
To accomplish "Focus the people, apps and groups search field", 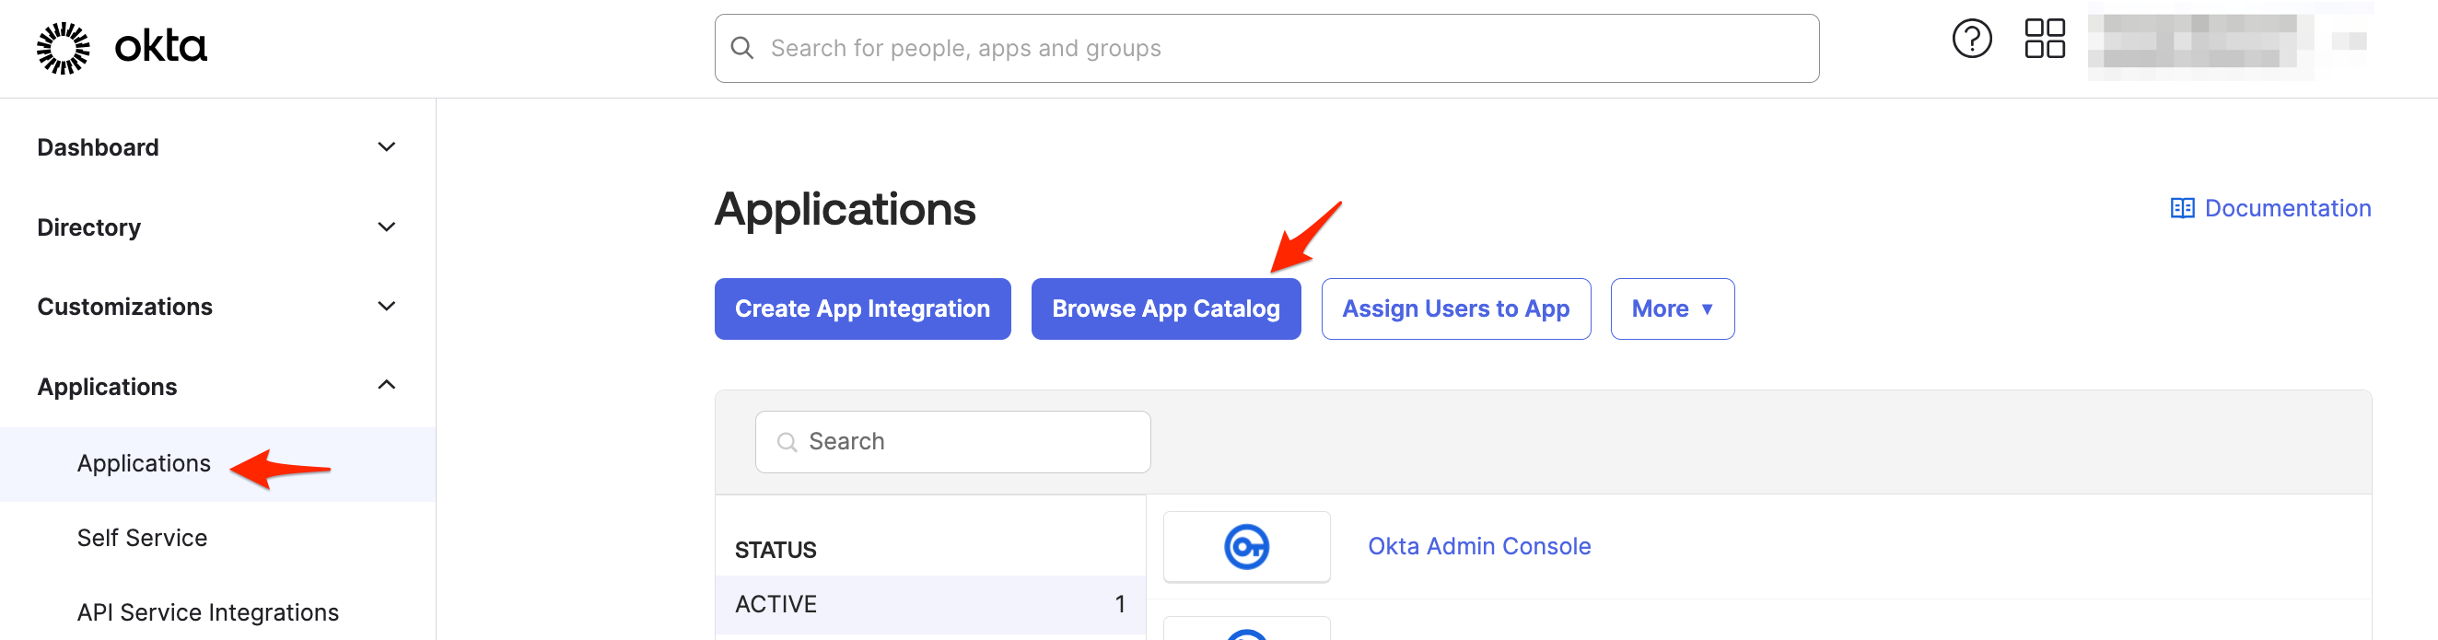I will [x=1266, y=48].
